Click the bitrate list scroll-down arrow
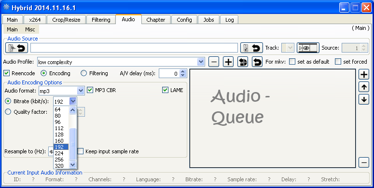The width and height of the screenshot is (374, 188). (x=72, y=165)
